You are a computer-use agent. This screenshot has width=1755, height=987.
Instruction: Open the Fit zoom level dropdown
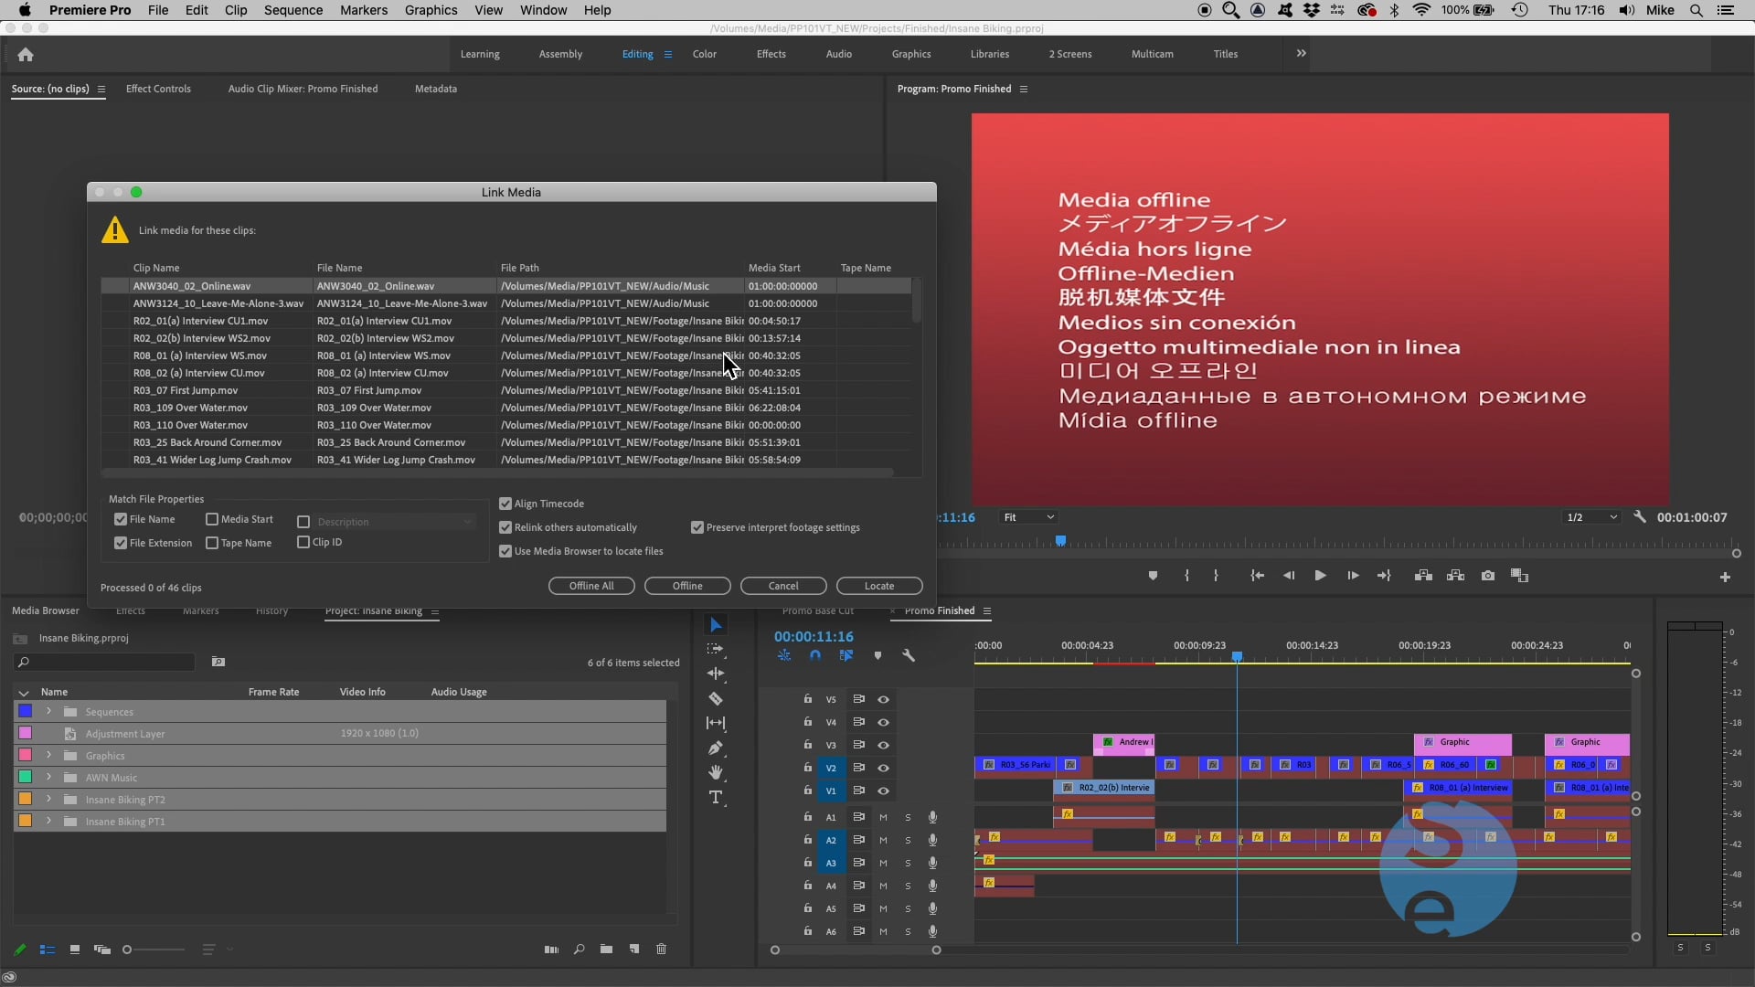(1028, 517)
